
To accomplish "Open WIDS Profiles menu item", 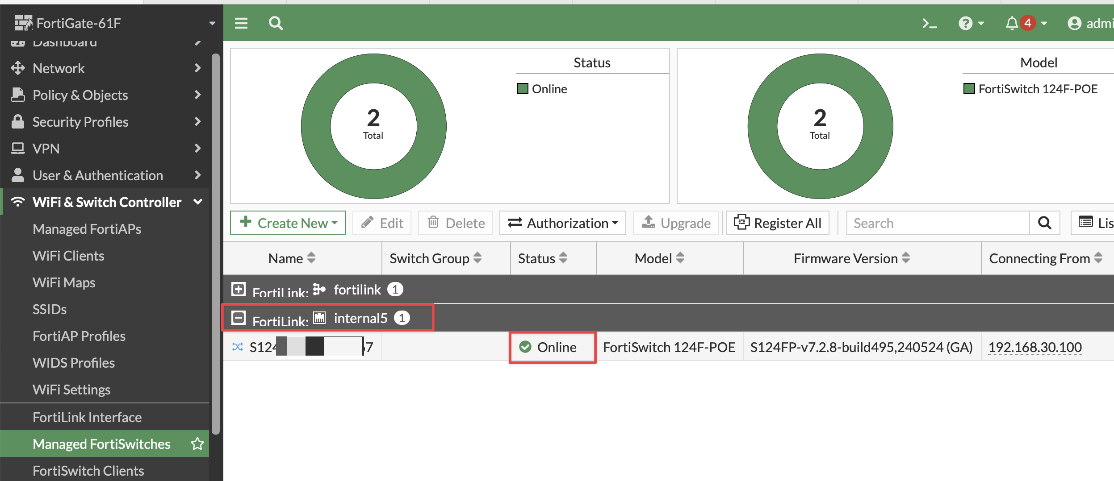I will pos(74,363).
